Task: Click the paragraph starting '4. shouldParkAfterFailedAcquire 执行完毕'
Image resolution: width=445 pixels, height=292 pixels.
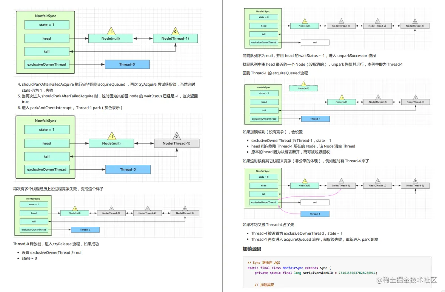Action: click(106, 88)
